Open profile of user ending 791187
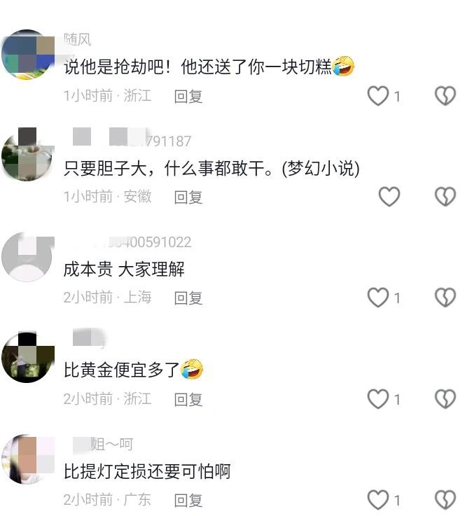472x516 pixels. [132, 141]
